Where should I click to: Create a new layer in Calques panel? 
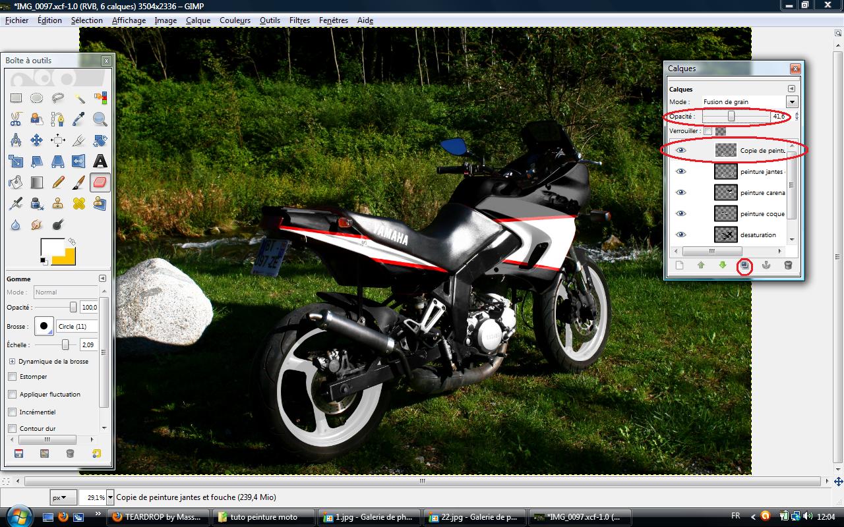point(679,265)
